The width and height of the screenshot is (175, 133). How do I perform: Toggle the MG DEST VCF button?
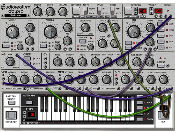point(161,36)
